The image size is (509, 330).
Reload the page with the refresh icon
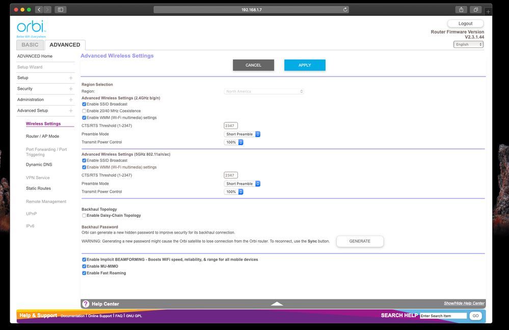tap(345, 10)
